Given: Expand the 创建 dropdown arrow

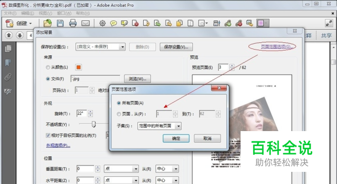Looking at the screenshot, I should (x=30, y=23).
